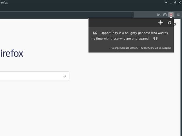Select the quote text about Opportunity
182x136 pixels.
click(x=130, y=36)
